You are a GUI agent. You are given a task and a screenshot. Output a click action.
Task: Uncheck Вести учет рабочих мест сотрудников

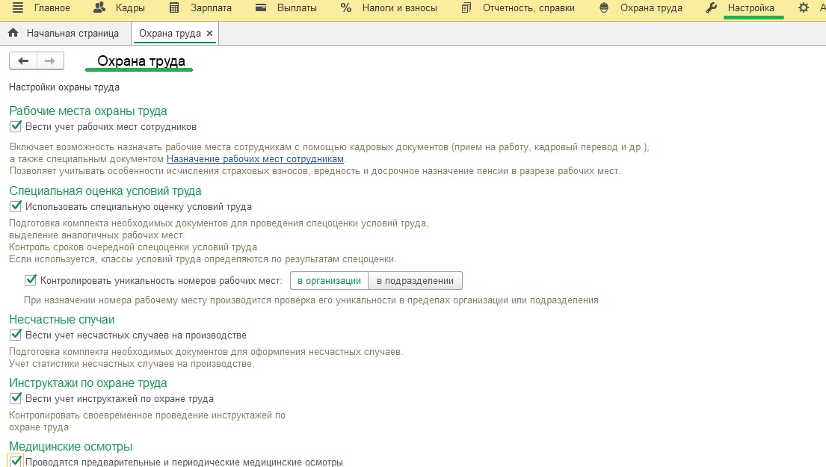tap(16, 126)
